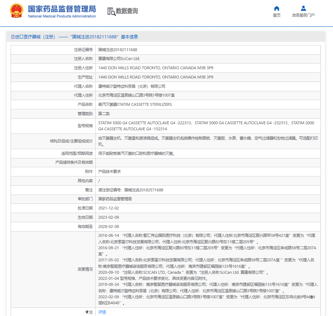Select approval date 2021-12-02

(108, 208)
